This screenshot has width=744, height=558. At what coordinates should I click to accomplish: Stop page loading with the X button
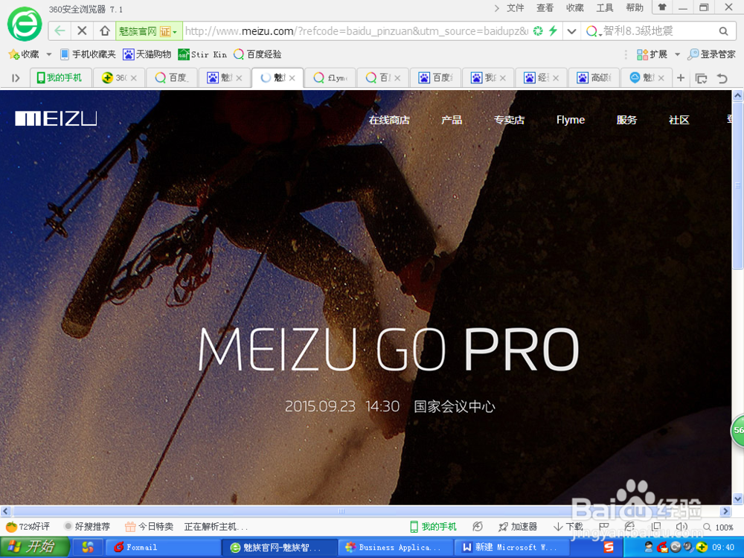[x=82, y=31]
